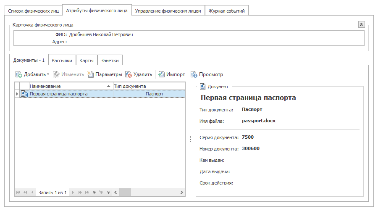Open the Журнал событий tab

(x=227, y=11)
